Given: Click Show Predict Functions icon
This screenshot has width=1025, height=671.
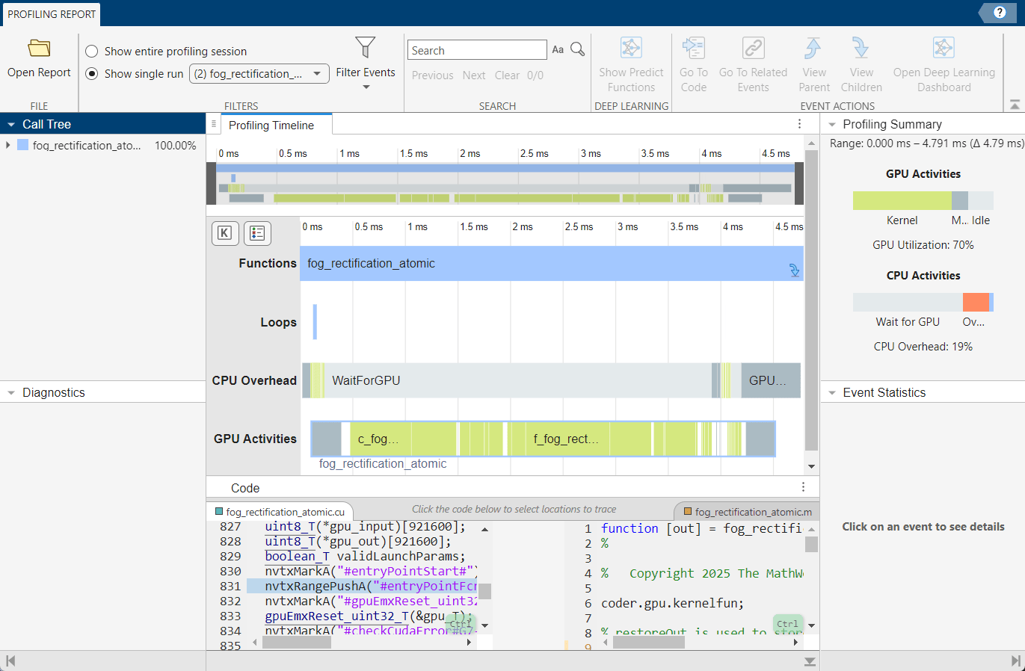Looking at the screenshot, I should pyautogui.click(x=631, y=48).
